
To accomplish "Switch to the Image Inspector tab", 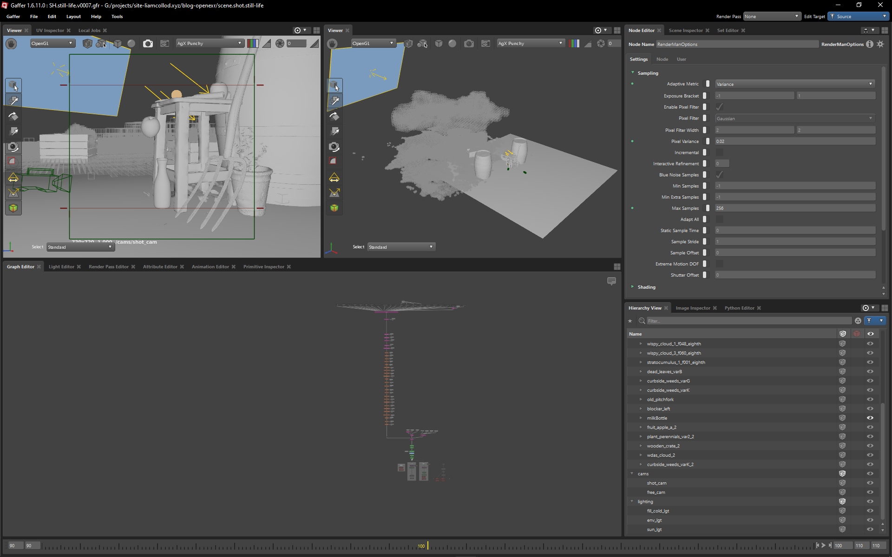I will tap(693, 308).
